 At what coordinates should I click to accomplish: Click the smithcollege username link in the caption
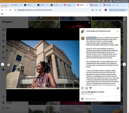click(x=91, y=38)
